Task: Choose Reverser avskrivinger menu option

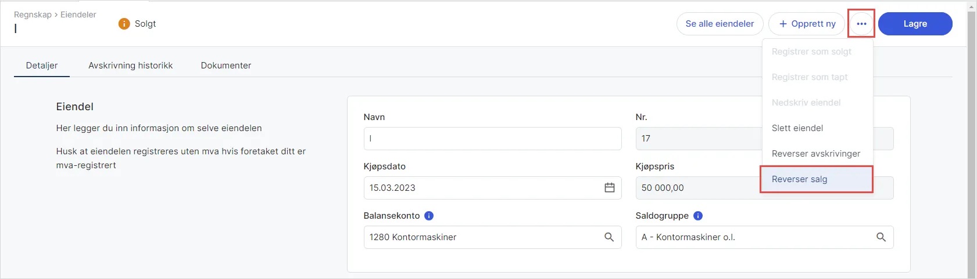Action: 815,154
